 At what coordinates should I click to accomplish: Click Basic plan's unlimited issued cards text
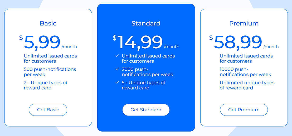(x=50, y=59)
